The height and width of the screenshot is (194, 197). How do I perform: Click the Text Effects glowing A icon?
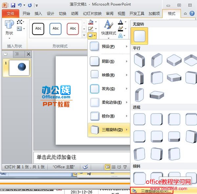tap(120, 36)
